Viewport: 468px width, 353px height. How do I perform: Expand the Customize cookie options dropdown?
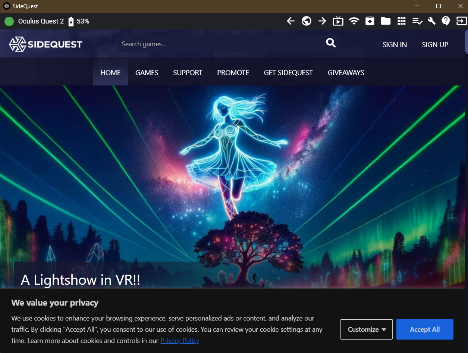click(366, 329)
